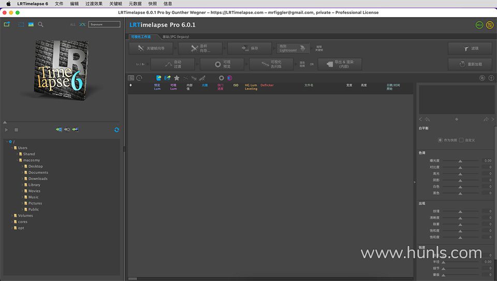The height and width of the screenshot is (281, 497).
Task: Click the Deflicker column header
Action: [x=267, y=85]
